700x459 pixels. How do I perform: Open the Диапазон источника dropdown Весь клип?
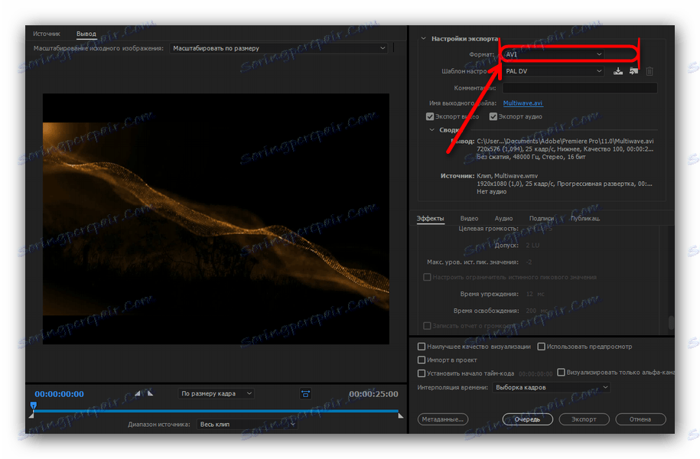(x=247, y=424)
